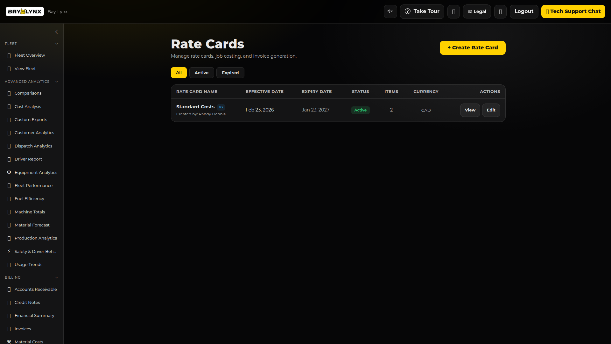Image resolution: width=611 pixels, height=344 pixels.
Task: Switch to the Active rate cards filter
Action: click(x=201, y=73)
